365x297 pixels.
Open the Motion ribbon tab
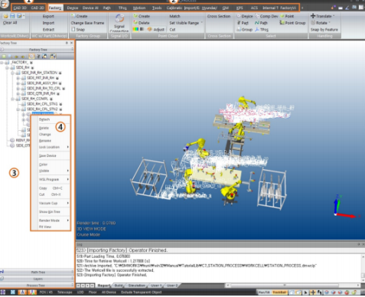pyautogui.click(x=139, y=8)
